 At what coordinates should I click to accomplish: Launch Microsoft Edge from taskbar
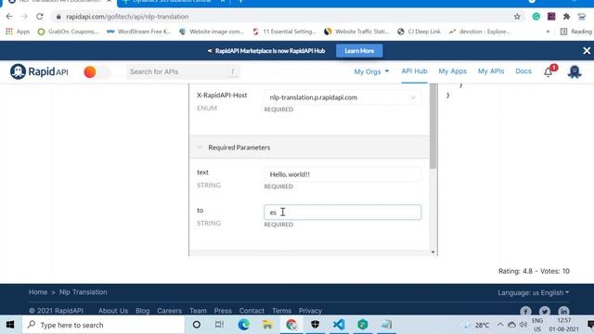pyautogui.click(x=243, y=325)
